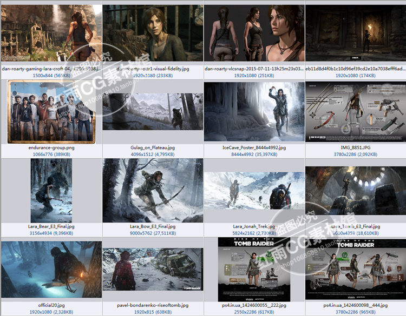Viewport: 406px width, 316px height.
Task: Click the size text 1920x1080 (174KB)
Action: (356, 76)
